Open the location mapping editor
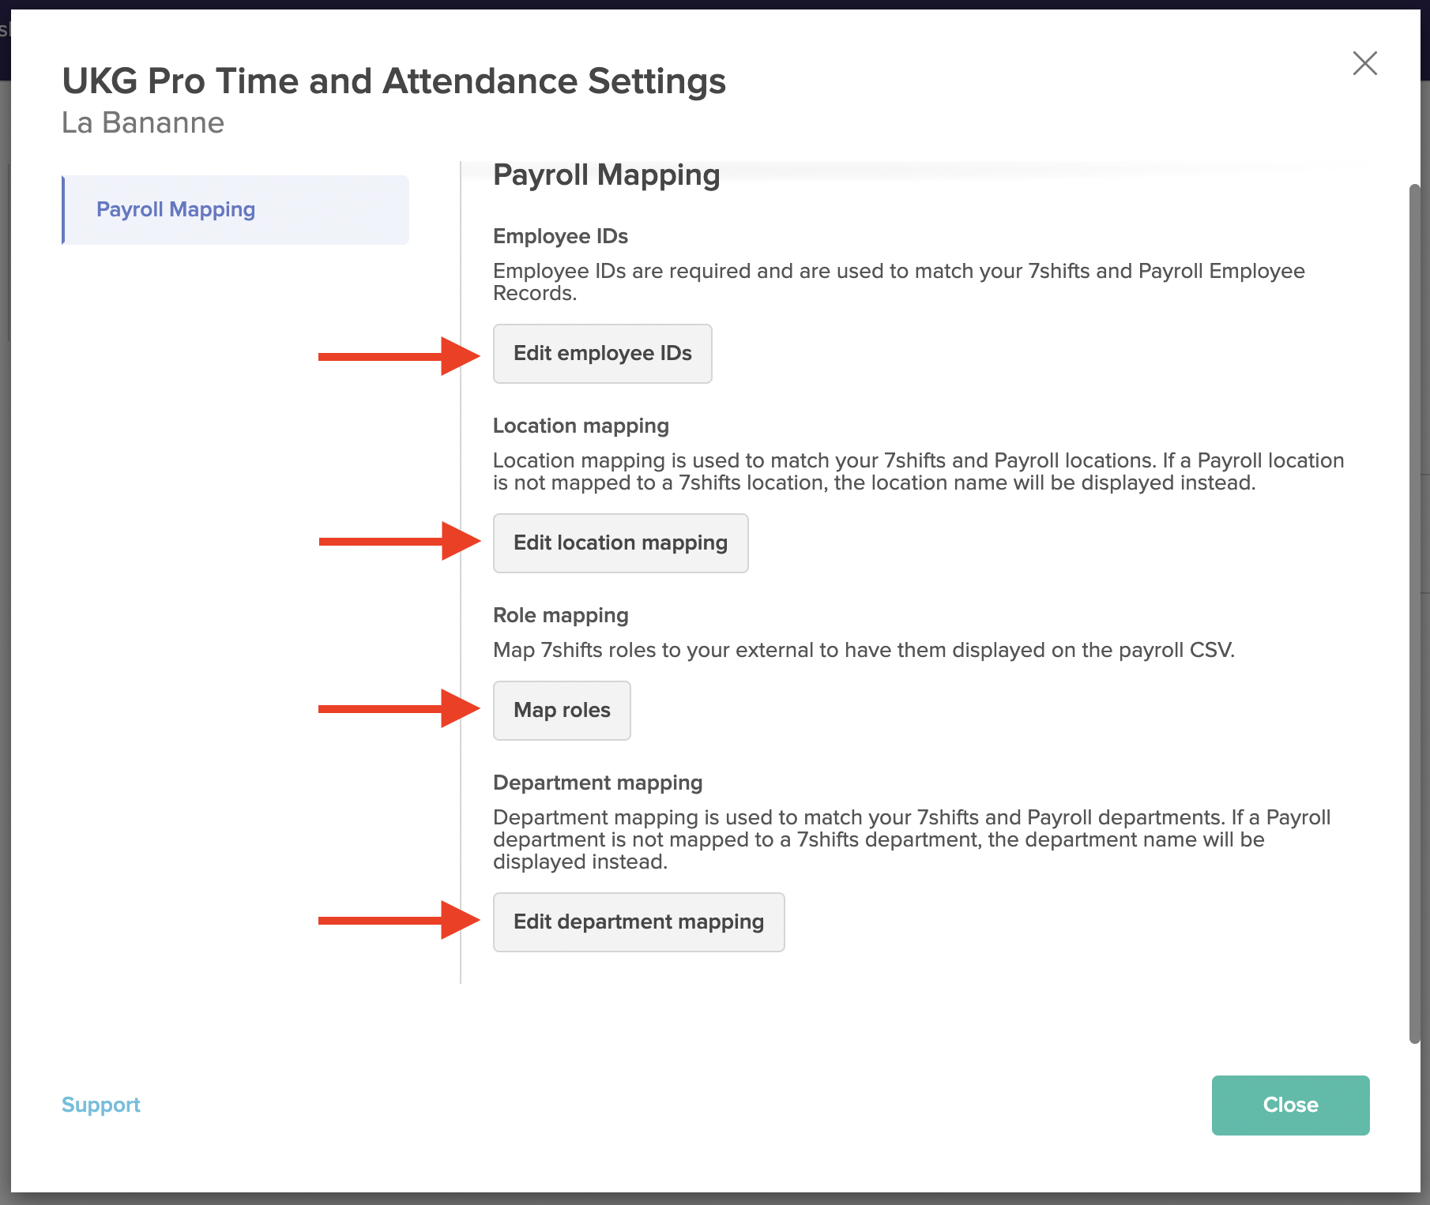 click(x=620, y=542)
